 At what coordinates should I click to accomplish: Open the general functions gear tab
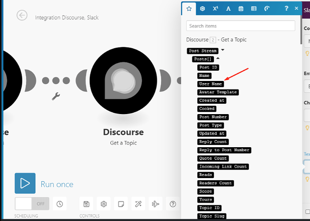pos(202,8)
